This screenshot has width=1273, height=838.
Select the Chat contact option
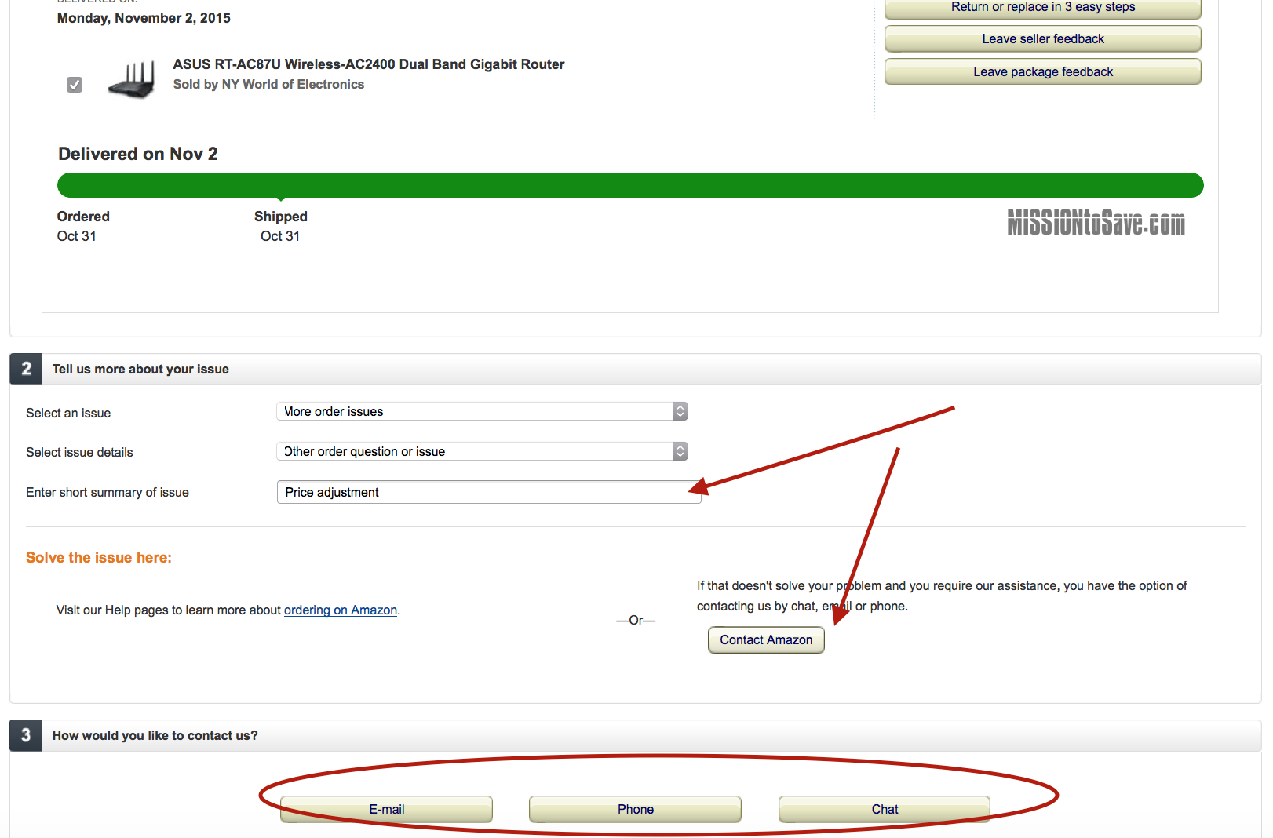tap(884, 809)
